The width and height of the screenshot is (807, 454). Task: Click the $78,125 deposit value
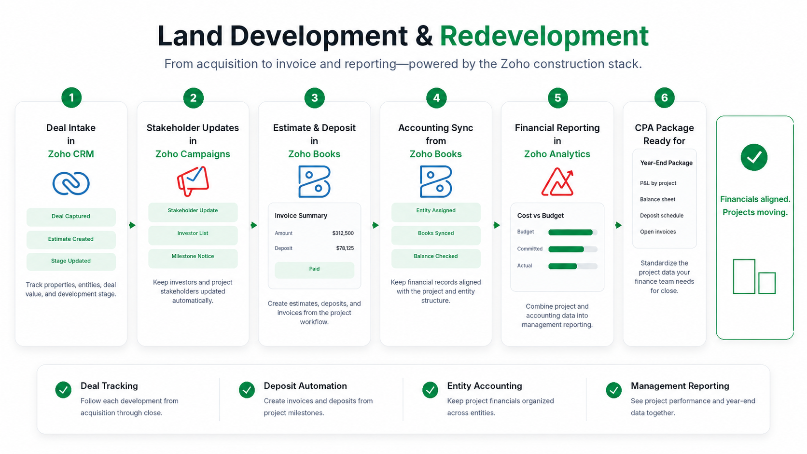point(345,248)
